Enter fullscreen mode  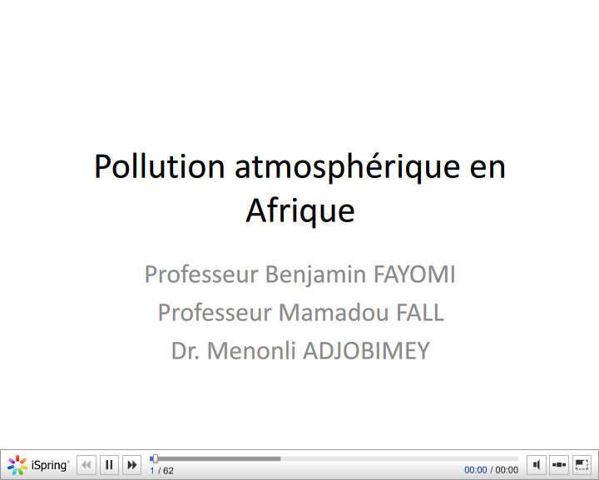coord(582,465)
